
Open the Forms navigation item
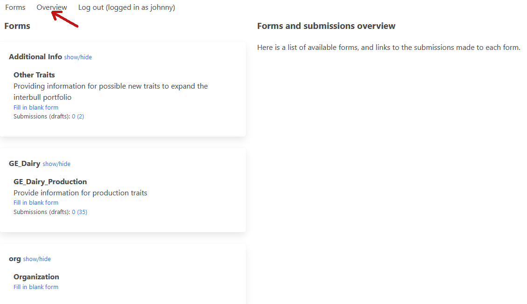15,7
